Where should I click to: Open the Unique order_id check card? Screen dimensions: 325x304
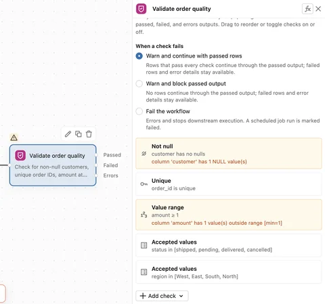pos(229,184)
